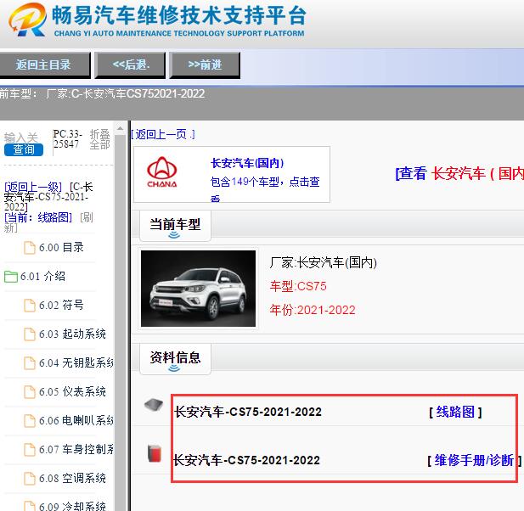Select the 当前车型 tab
The width and height of the screenshot is (524, 511).
click(175, 225)
